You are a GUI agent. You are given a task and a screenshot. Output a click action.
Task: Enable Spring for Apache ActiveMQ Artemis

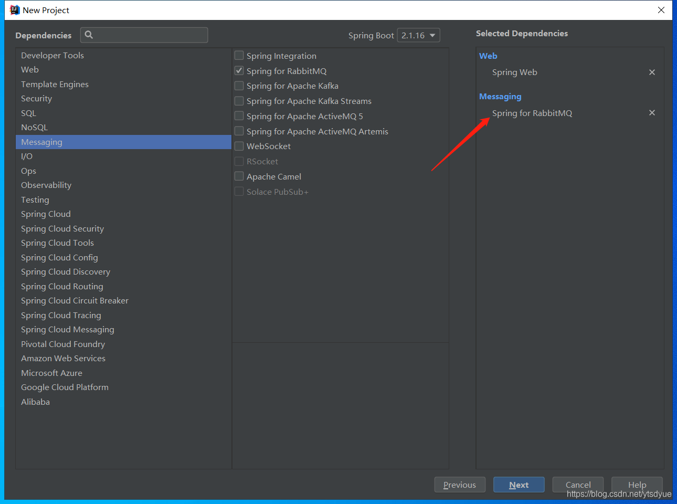pos(239,131)
